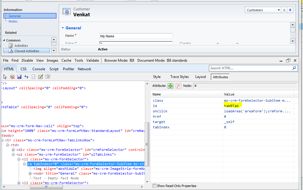Select the HTML tab

9,69
